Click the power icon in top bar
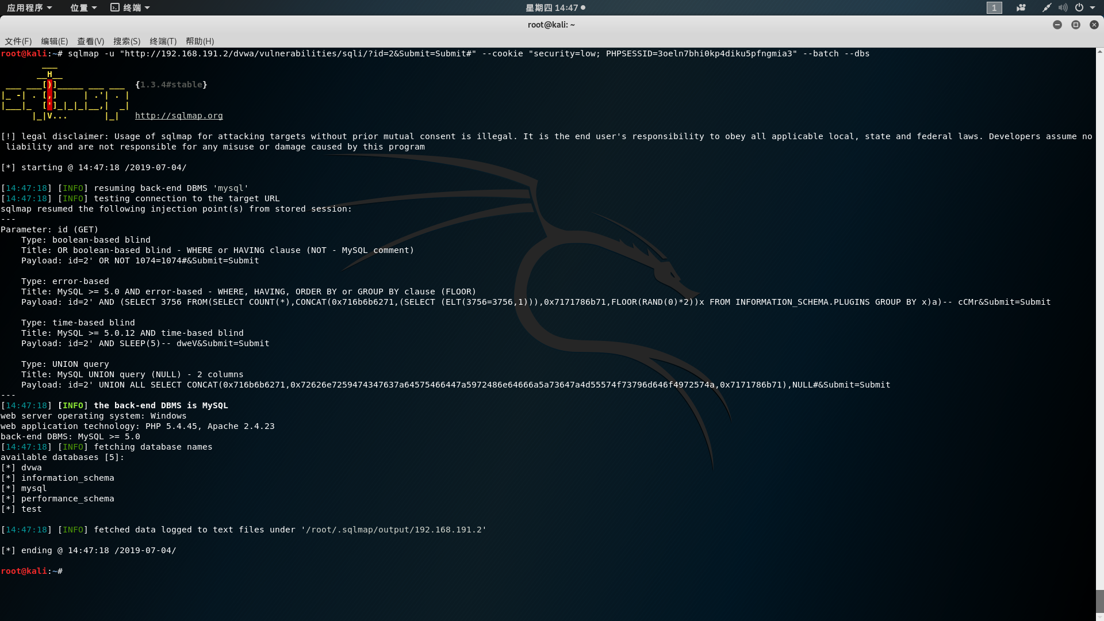This screenshot has height=621, width=1104. pyautogui.click(x=1079, y=7)
